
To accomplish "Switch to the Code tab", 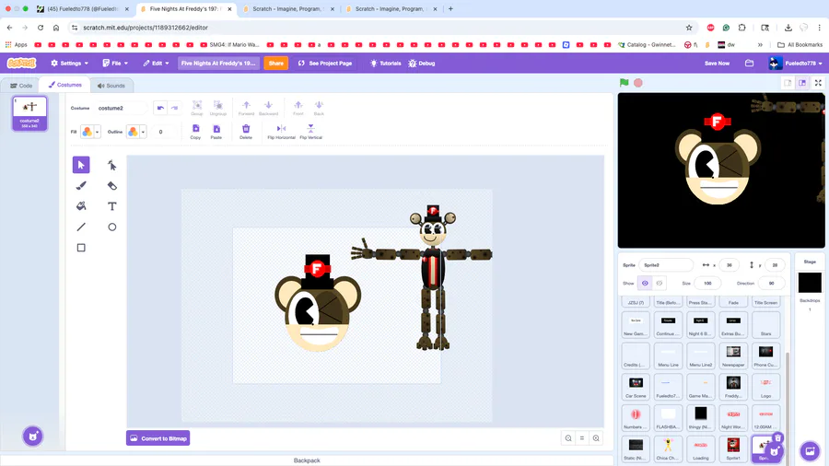I will (21, 85).
